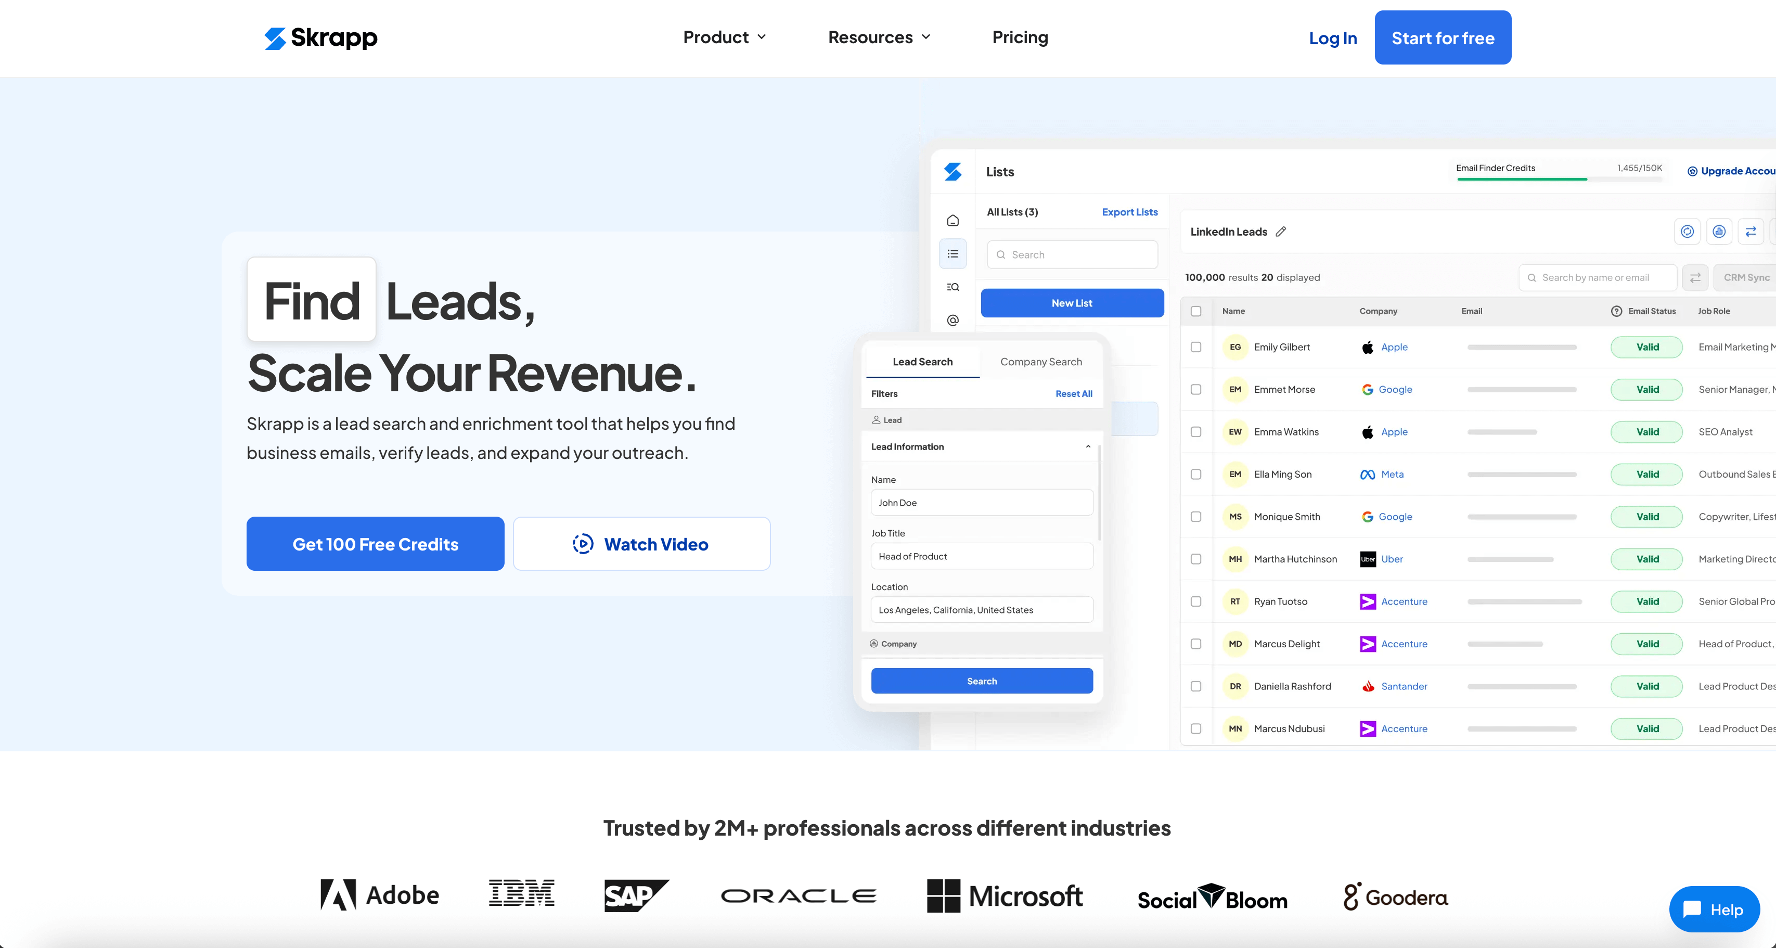Rename LinkedIn Leads using the pencil icon
Viewport: 1776px width, 948px height.
tap(1282, 232)
